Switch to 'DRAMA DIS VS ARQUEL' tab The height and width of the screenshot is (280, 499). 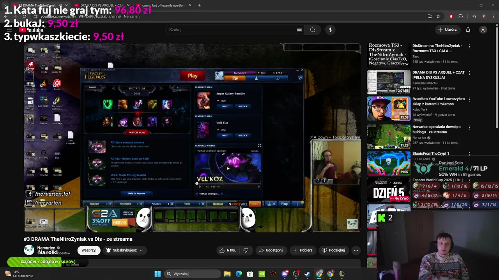pos(102,5)
